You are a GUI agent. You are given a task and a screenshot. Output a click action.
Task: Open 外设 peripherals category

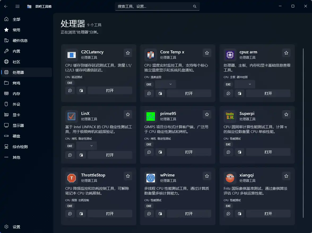27,104
